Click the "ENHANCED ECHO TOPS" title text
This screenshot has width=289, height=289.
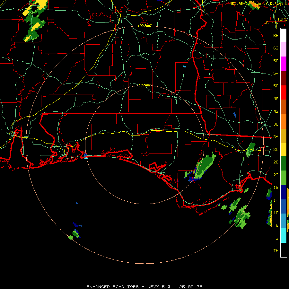pyautogui.click(x=113, y=287)
